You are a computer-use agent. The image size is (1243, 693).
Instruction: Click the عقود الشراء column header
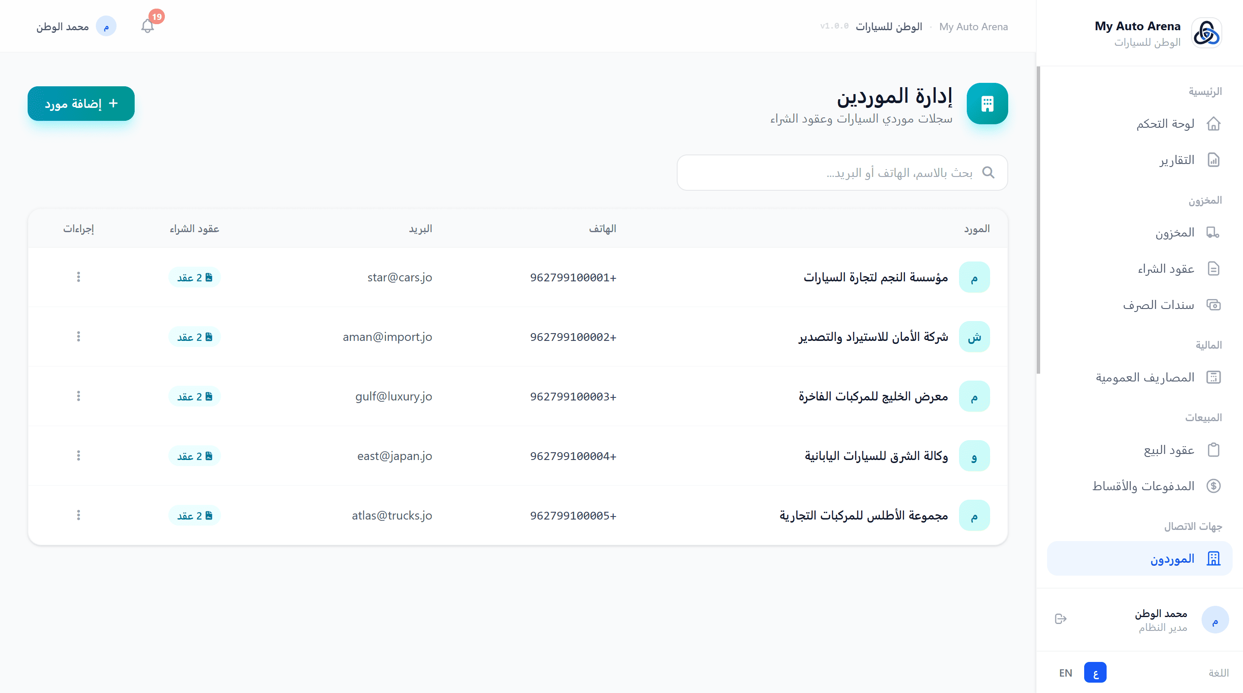(x=195, y=229)
